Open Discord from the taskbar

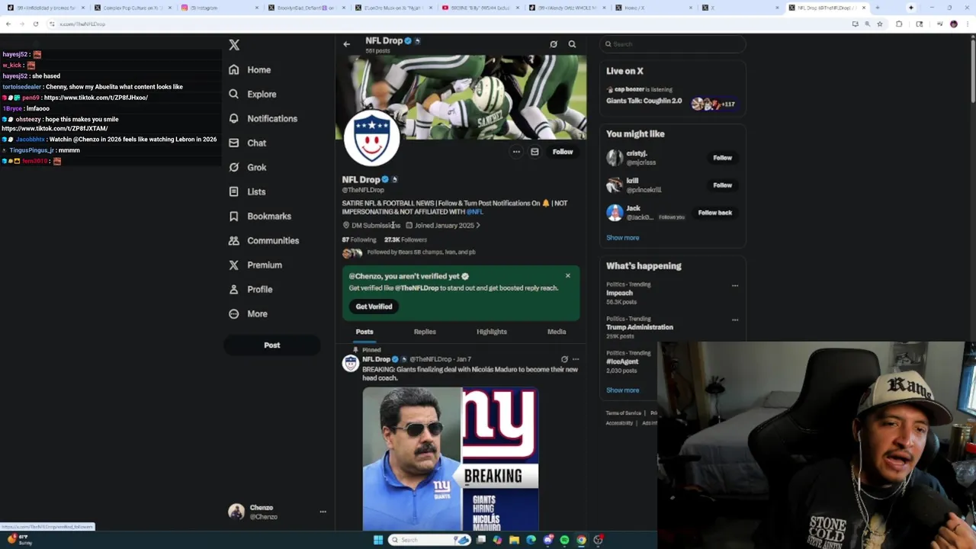[x=547, y=540]
